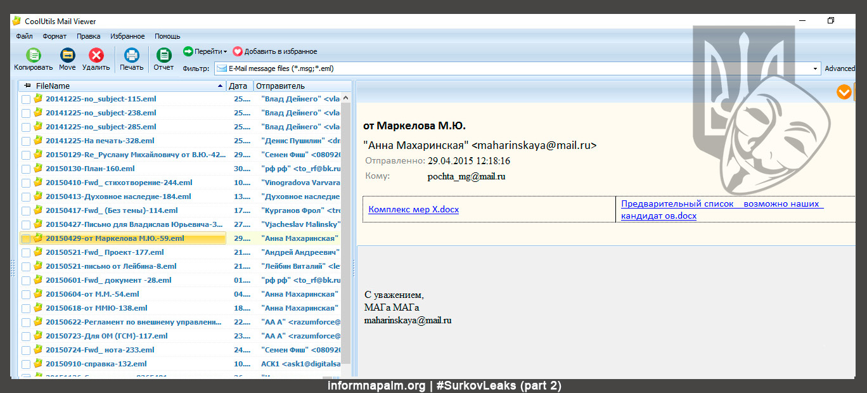Select file 20150521-письмо от Лейбина-8.eml
The height and width of the screenshot is (393, 867).
click(111, 267)
